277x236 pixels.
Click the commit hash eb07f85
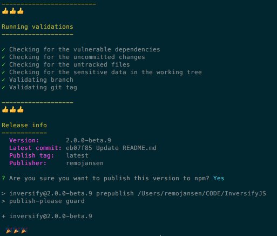79,148
